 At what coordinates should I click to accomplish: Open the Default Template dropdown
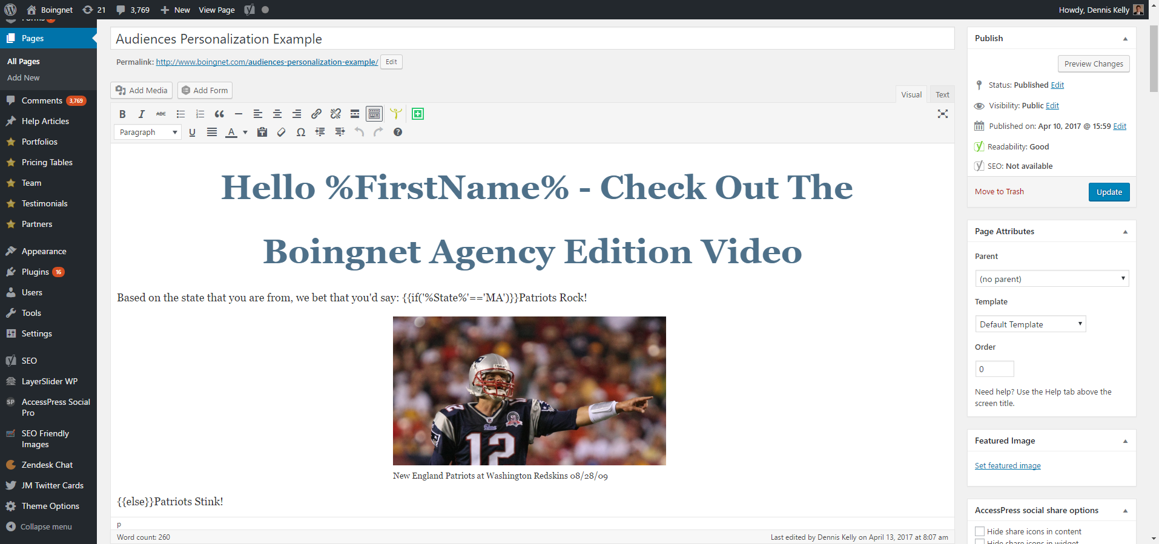1030,324
